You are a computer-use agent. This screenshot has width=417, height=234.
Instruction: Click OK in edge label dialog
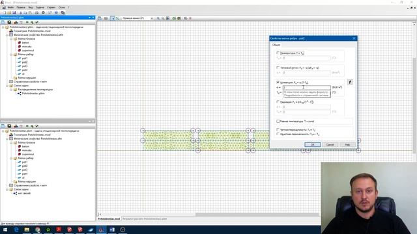313,144
